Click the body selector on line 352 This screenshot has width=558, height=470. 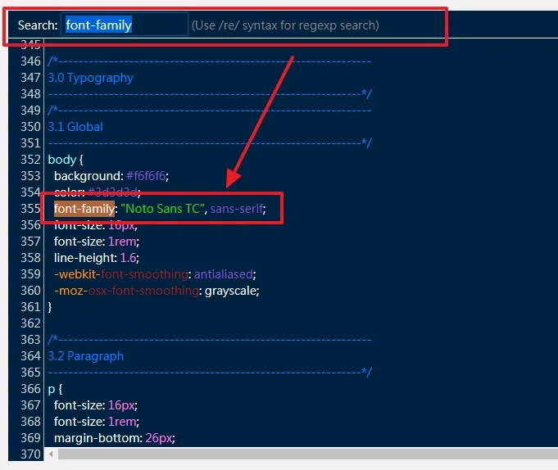click(x=62, y=160)
